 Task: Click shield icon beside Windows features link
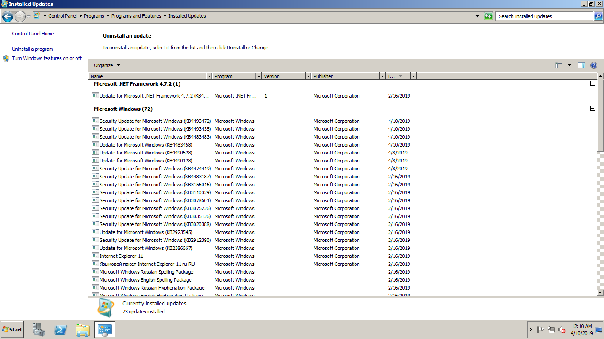pyautogui.click(x=6, y=58)
